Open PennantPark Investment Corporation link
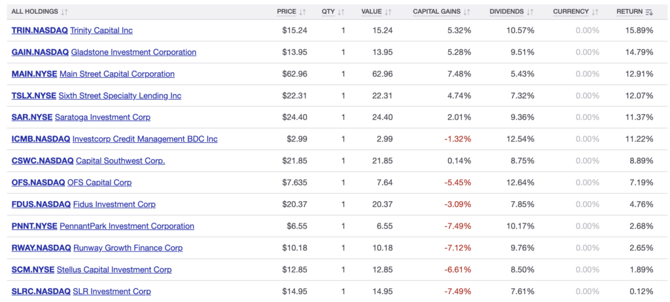This screenshot has height=302, width=670. [127, 226]
